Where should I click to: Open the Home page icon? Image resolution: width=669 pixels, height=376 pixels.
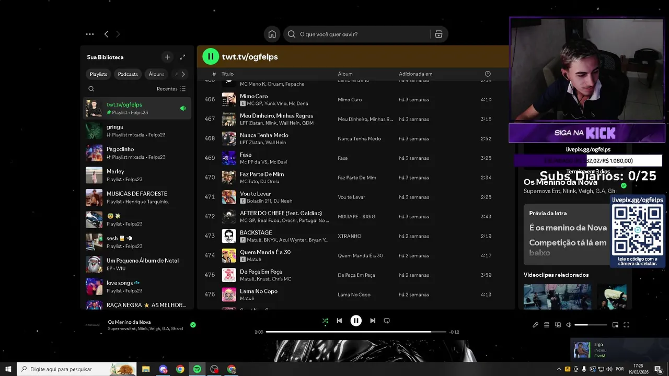pyautogui.click(x=272, y=34)
